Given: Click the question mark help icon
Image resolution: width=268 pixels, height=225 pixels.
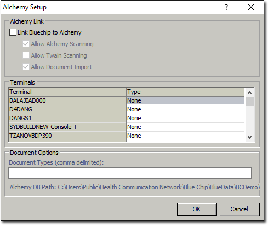Looking at the screenshot, I should tap(226, 7).
